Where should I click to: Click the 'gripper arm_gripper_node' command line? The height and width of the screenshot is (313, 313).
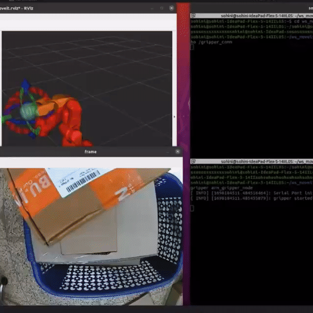222,188
